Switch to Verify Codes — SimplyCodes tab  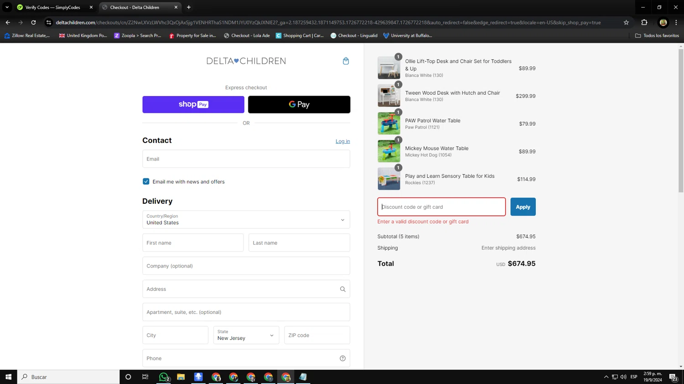click(x=54, y=7)
